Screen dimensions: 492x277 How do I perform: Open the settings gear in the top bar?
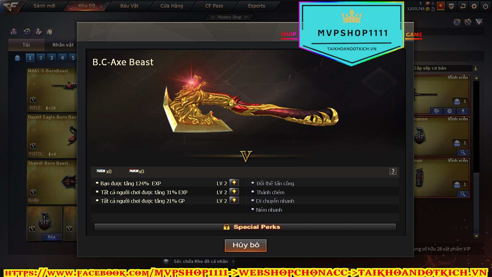click(x=474, y=6)
